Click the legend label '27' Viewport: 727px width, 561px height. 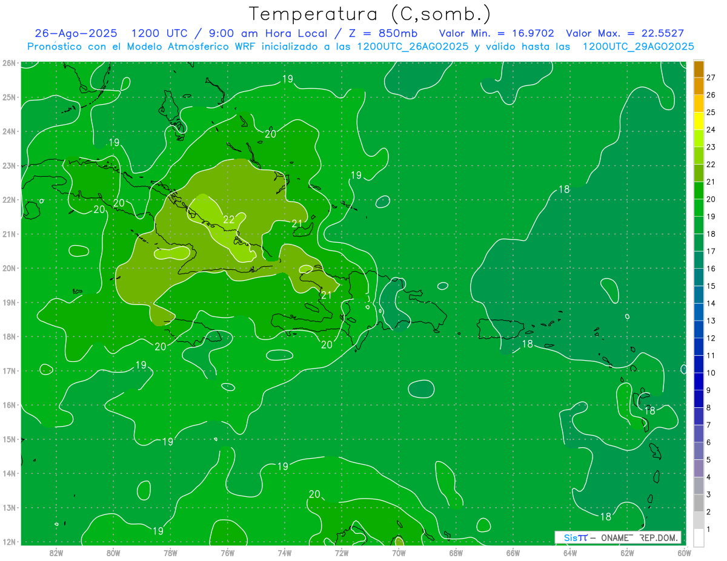711,77
